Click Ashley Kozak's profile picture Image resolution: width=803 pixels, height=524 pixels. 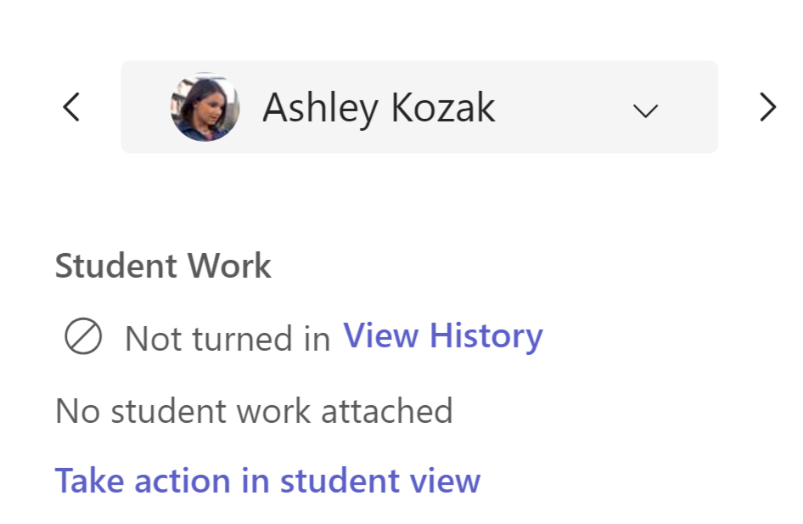205,107
